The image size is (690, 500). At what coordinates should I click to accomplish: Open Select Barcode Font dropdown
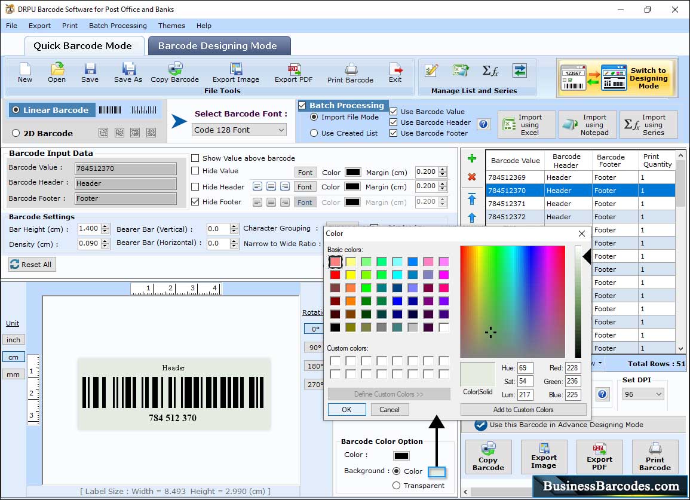pyautogui.click(x=240, y=130)
